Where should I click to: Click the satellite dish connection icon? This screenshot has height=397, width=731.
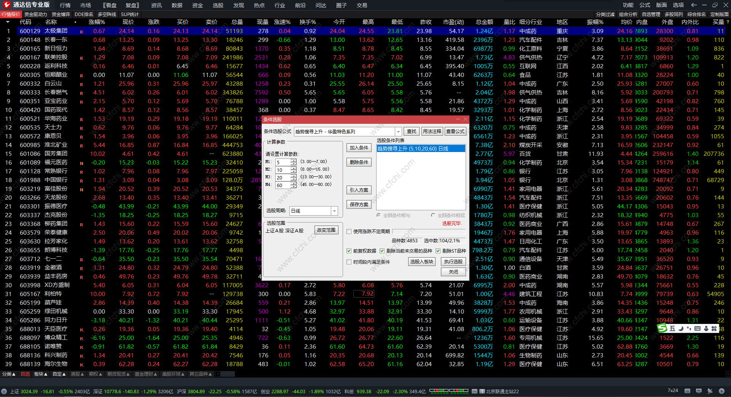pyautogui.click(x=710, y=391)
